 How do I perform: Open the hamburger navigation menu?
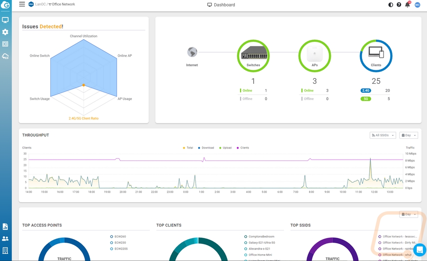(22, 4)
